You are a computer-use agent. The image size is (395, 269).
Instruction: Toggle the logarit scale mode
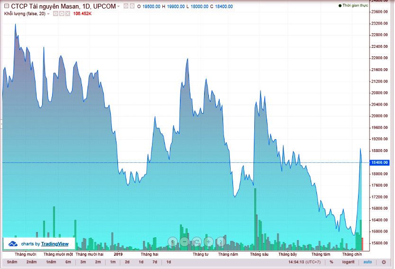[x=349, y=262]
